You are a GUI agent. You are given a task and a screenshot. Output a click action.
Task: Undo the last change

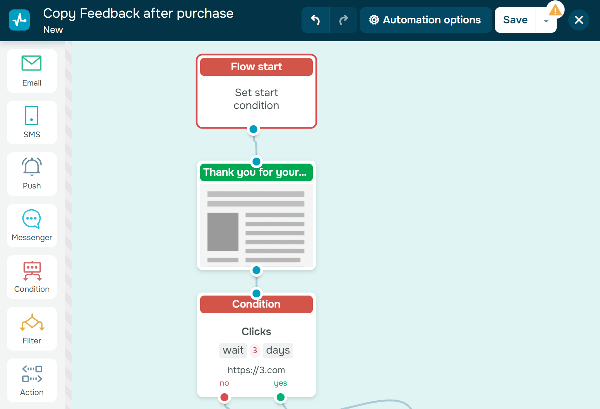[x=315, y=20]
